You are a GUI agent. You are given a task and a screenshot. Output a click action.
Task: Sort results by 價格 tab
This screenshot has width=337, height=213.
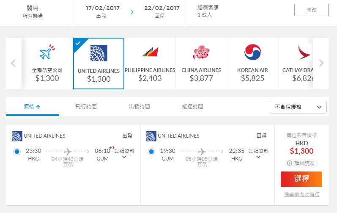[x=32, y=107]
